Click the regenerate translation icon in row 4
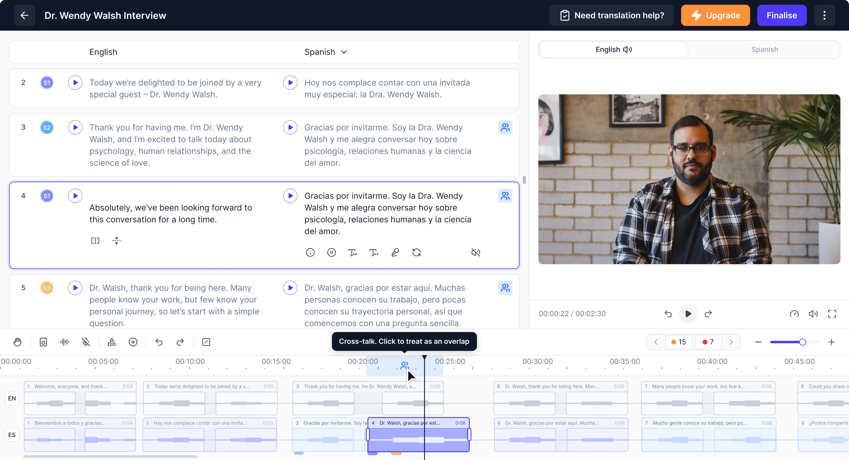Image resolution: width=849 pixels, height=460 pixels. pyautogui.click(x=416, y=252)
